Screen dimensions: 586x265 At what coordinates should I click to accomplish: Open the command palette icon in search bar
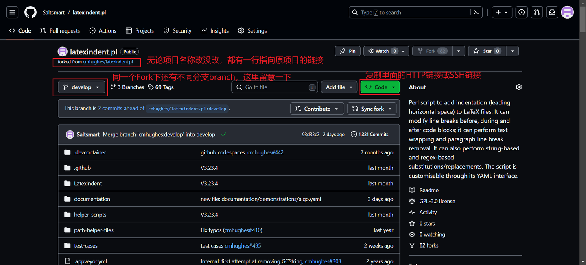tap(476, 12)
